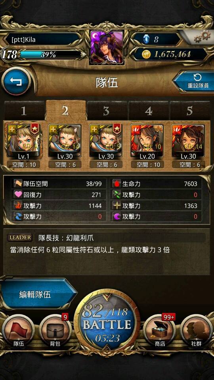Switch to team tab 5
Image resolution: width=214 pixels, height=380 pixels.
pyautogui.click(x=189, y=111)
